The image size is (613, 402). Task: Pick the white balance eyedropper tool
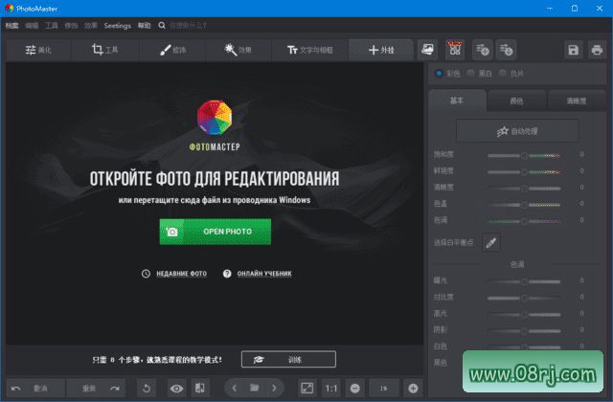pyautogui.click(x=491, y=242)
